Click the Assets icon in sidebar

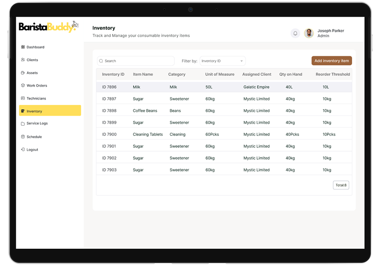coord(23,73)
